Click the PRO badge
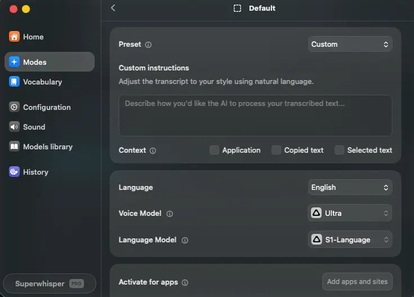The height and width of the screenshot is (297, 414). (x=77, y=283)
